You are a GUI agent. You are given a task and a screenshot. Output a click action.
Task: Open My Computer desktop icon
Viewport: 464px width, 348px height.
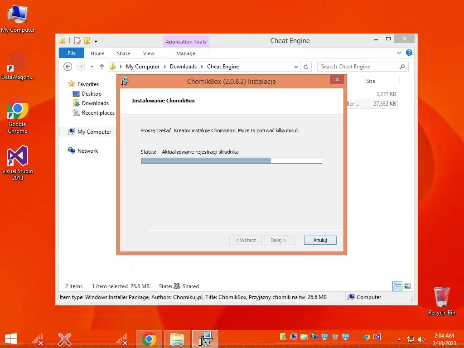(x=18, y=19)
